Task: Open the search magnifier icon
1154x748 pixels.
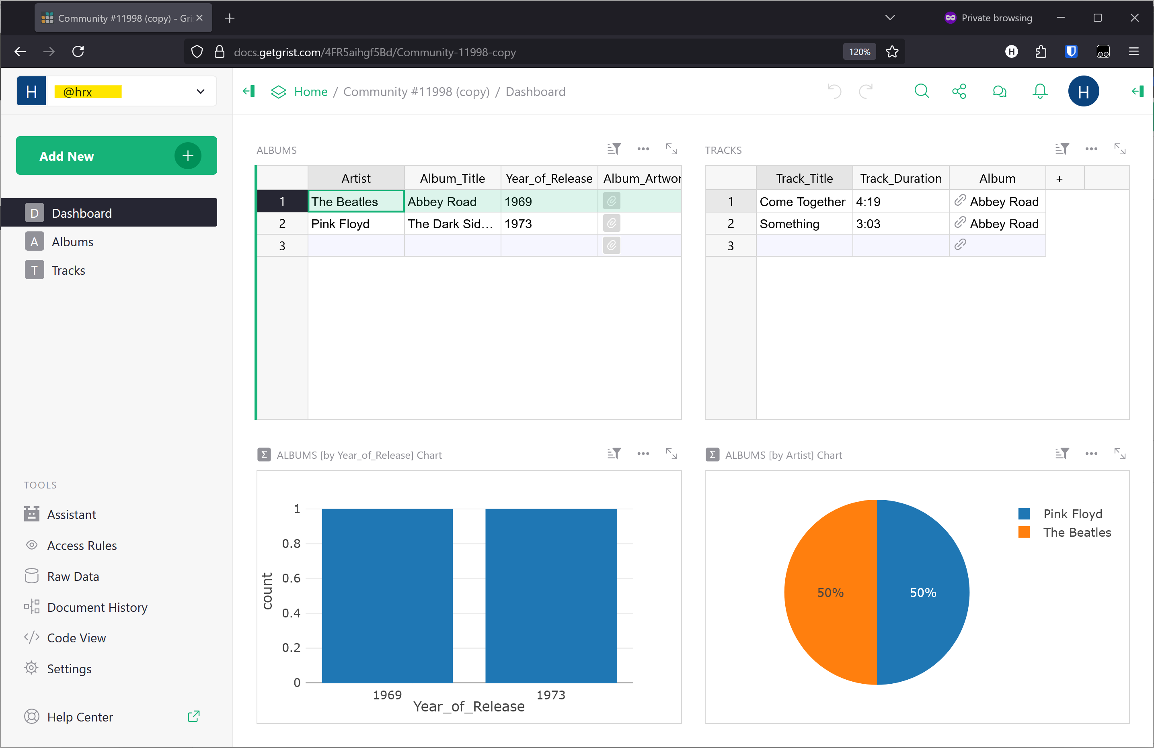Action: click(x=921, y=91)
